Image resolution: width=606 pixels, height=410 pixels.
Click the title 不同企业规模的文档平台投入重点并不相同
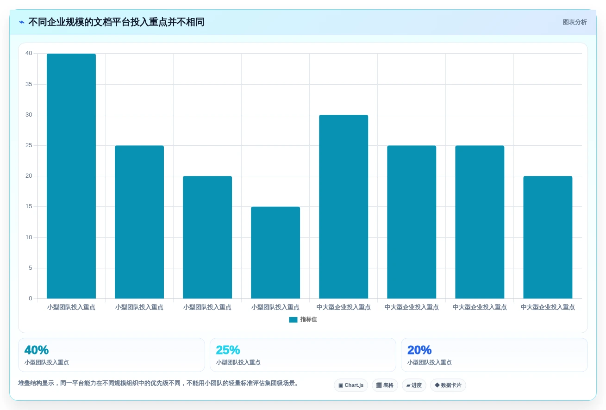tap(116, 22)
